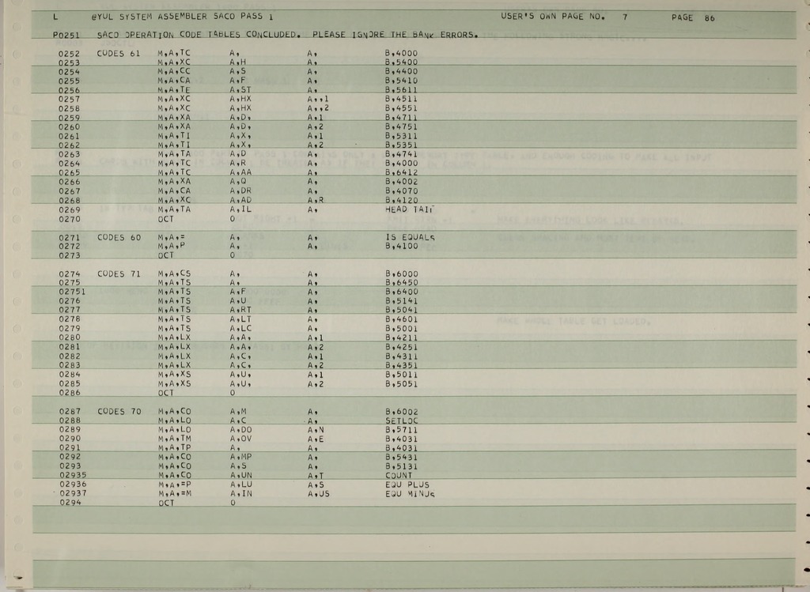The width and height of the screenshot is (810, 592).
Task: Click value 'B,4741' on line 0263
Action: tap(401, 154)
